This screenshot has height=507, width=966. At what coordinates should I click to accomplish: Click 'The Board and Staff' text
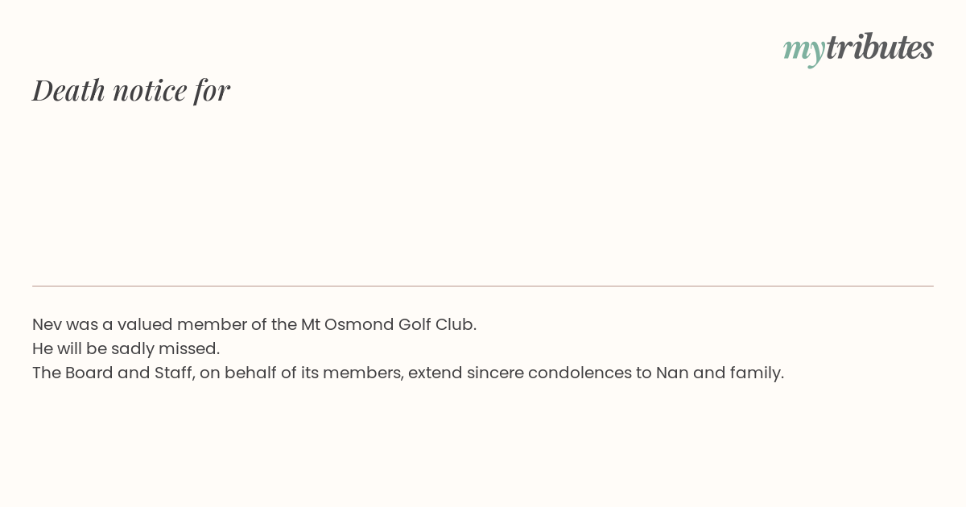(112, 373)
